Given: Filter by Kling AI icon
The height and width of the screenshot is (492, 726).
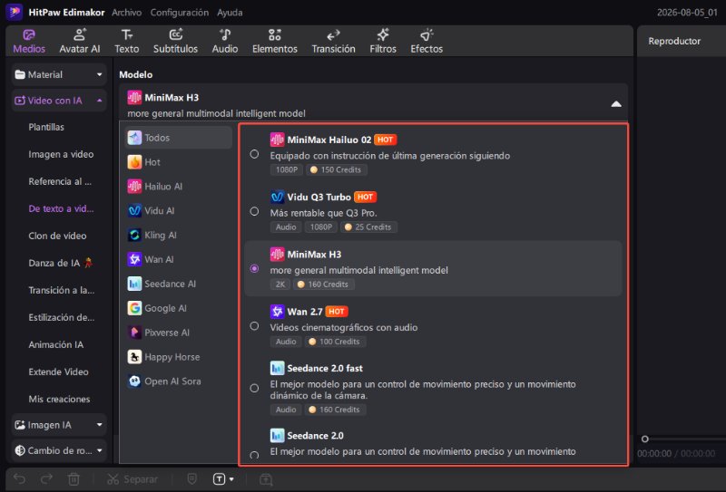Looking at the screenshot, I should [134, 235].
